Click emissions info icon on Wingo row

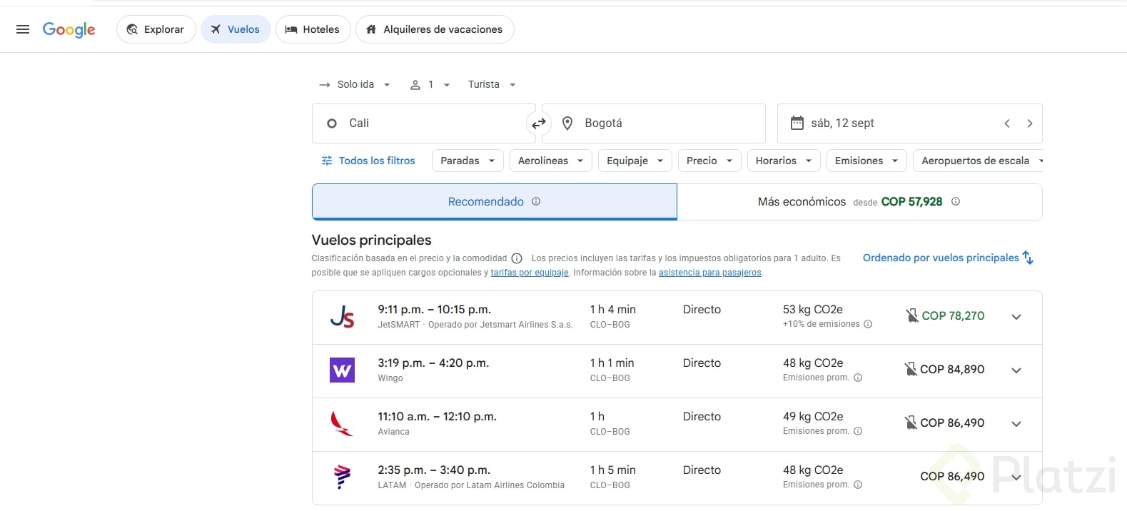(858, 378)
